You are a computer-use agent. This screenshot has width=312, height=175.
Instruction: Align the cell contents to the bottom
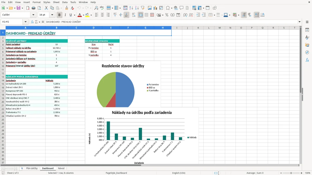tap(126, 15)
